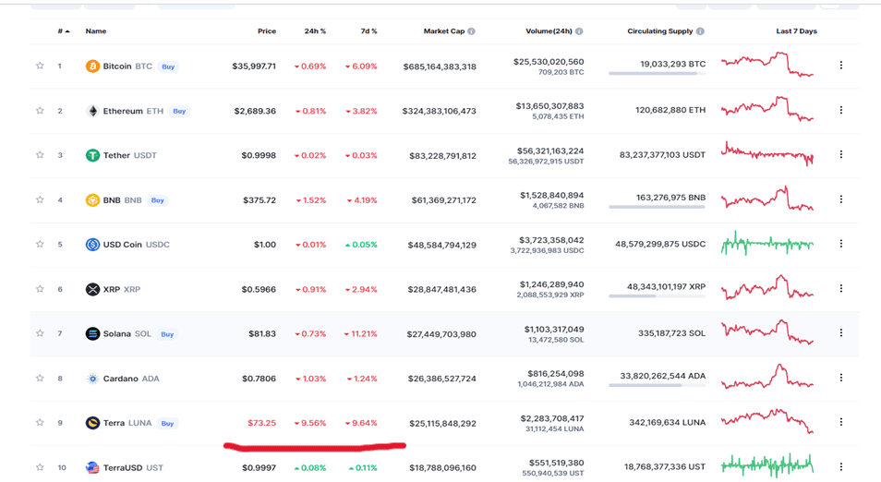Star Terra LUNA for the watchlist

tap(40, 423)
